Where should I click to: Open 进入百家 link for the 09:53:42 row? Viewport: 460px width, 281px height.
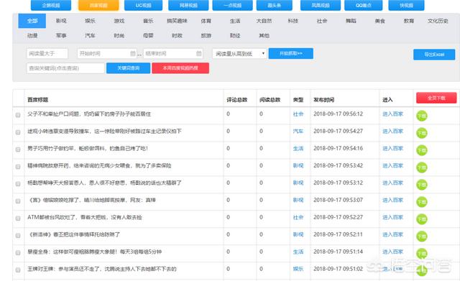tap(393, 165)
